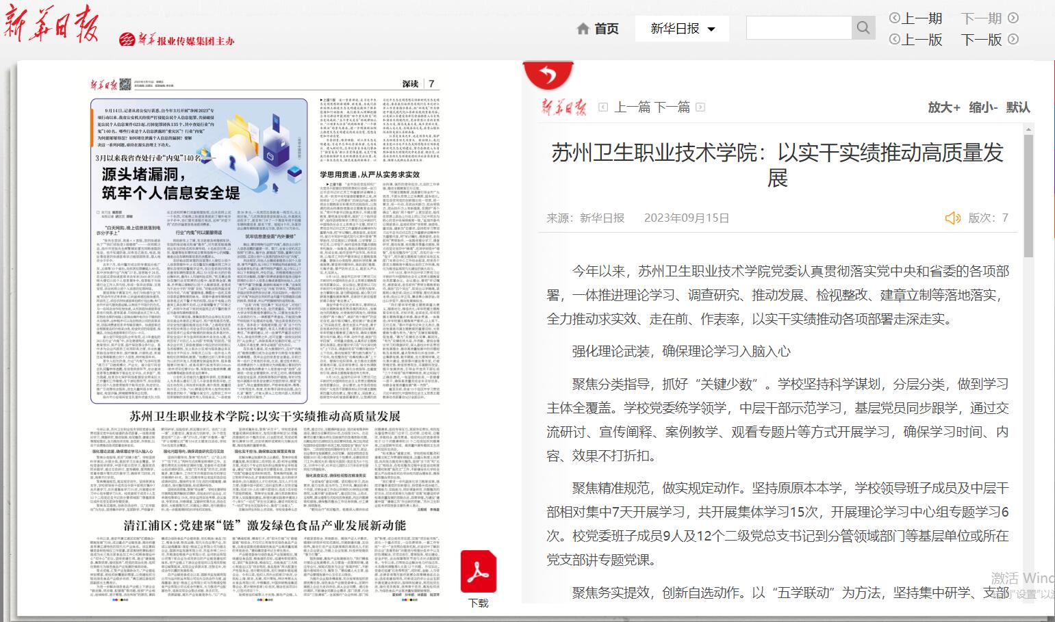Viewport: 1055px width, 622px height.
Task: Open next page 下一版
Action: point(990,40)
